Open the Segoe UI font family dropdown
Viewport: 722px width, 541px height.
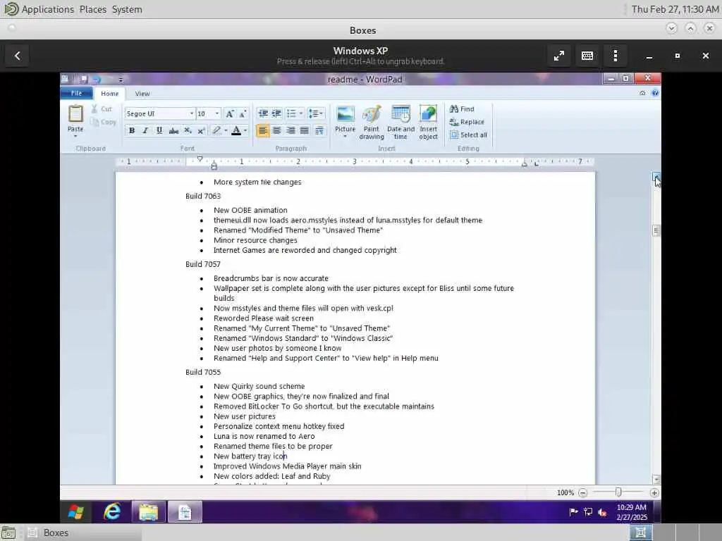coord(191,113)
